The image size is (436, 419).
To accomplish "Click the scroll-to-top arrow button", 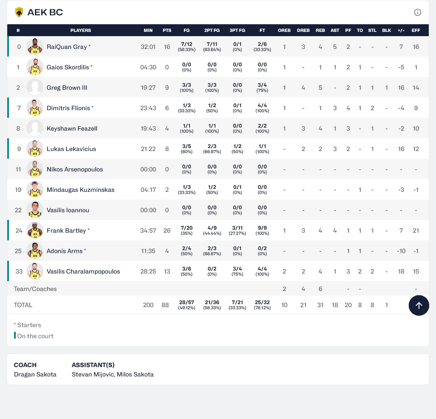I will point(419,305).
